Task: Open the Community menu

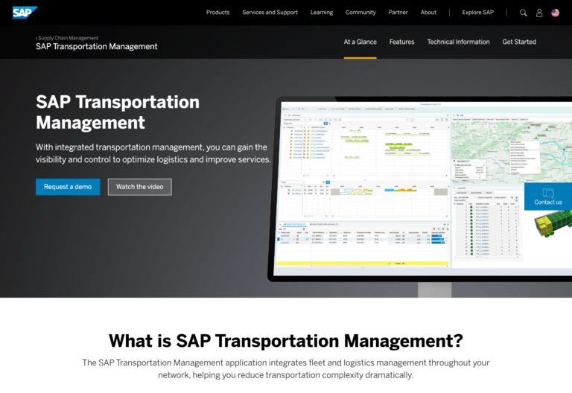Action: [360, 13]
